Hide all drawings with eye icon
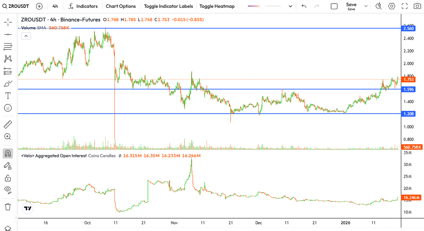 pyautogui.click(x=8, y=190)
